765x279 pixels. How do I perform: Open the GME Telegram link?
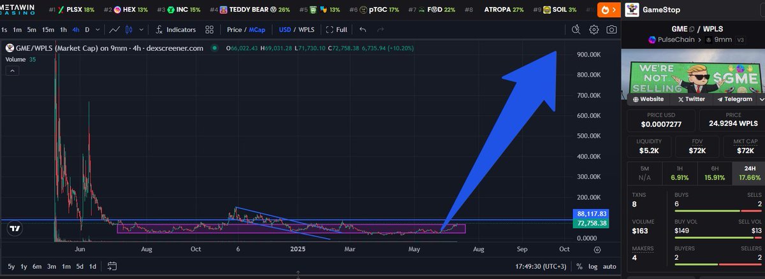pos(734,99)
